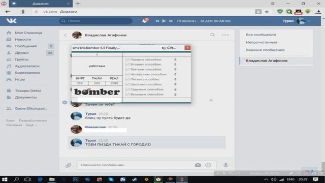Viewport: 325px width, 183px height.
Task: Toggle the Вторым способом checkbox
Action: pyautogui.click(x=127, y=65)
